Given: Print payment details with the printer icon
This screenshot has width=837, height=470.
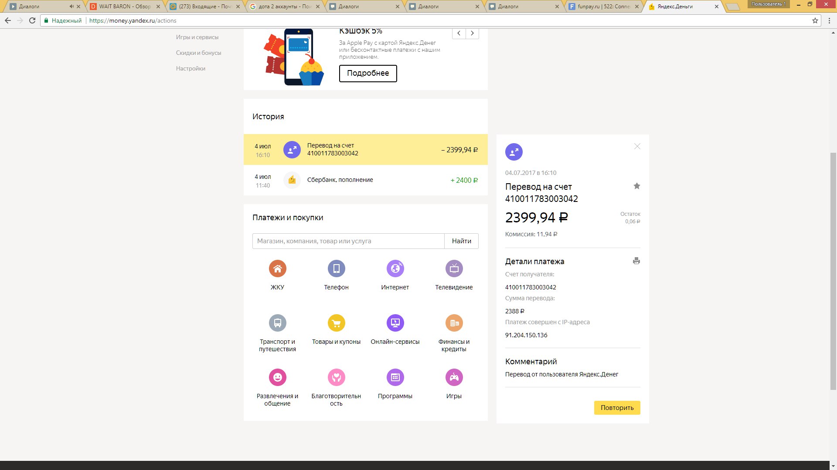Looking at the screenshot, I should [636, 261].
